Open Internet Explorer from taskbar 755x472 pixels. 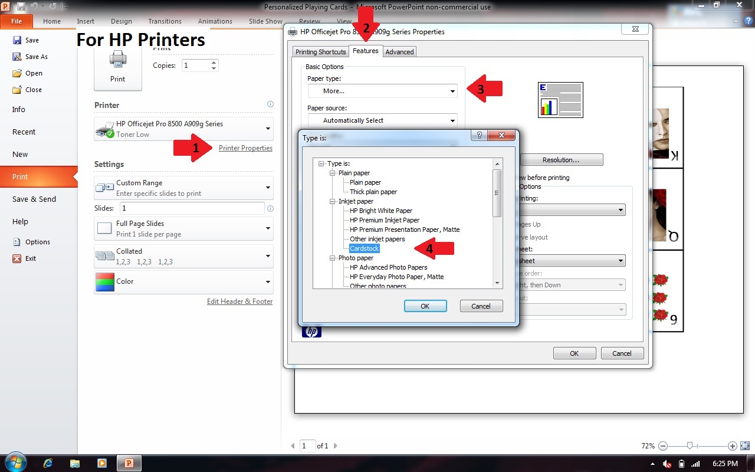click(x=48, y=463)
